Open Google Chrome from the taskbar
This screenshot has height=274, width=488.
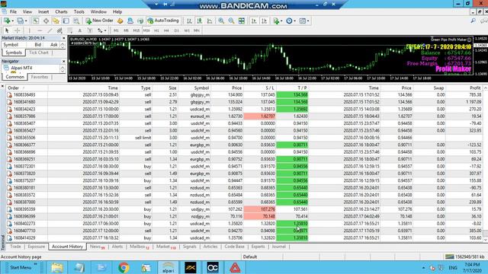[124, 267]
